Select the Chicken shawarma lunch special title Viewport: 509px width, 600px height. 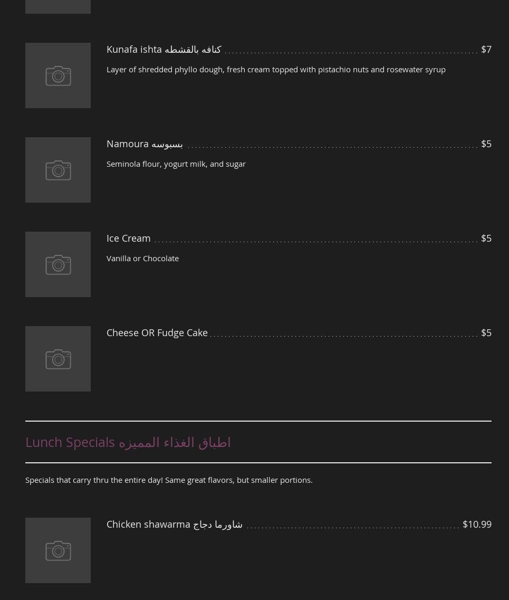[x=174, y=524]
